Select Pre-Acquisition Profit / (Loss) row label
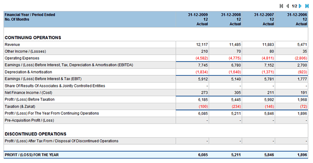 click(x=29, y=120)
